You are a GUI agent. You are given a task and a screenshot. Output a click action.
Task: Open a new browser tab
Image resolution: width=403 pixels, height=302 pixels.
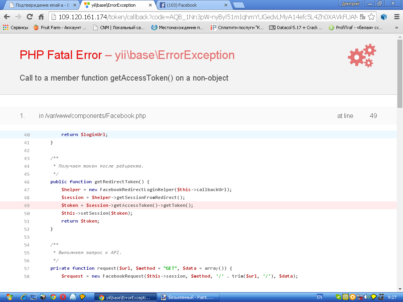click(x=239, y=5)
